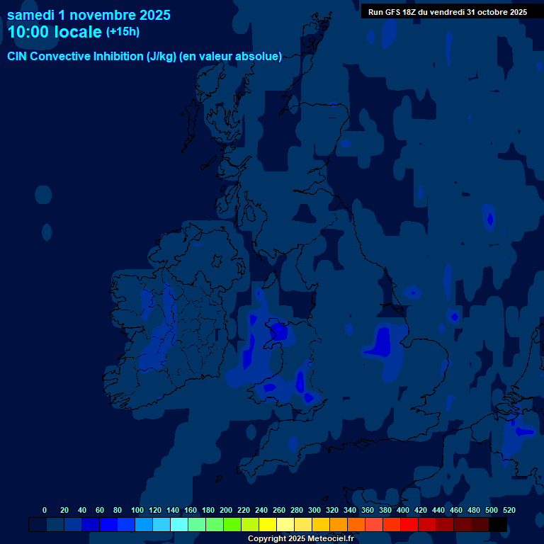
Task: Select the 10:00 locale time text
Action: pos(55,32)
